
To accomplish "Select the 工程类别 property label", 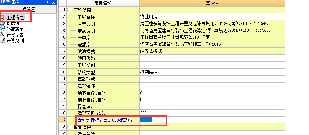I will [x=87, y=66].
